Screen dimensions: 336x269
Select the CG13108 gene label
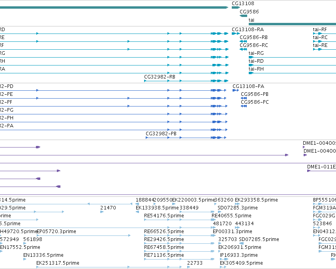243,4
